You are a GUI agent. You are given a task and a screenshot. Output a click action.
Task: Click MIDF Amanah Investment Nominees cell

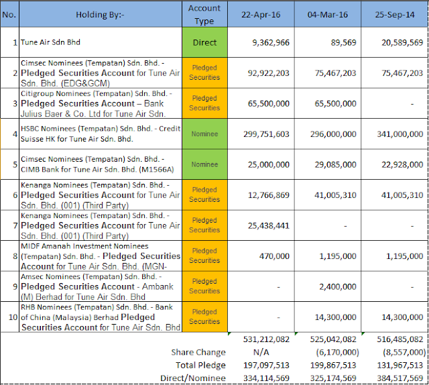pos(101,256)
